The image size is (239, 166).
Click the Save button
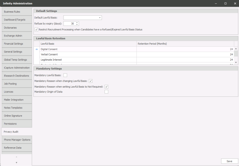229,161
